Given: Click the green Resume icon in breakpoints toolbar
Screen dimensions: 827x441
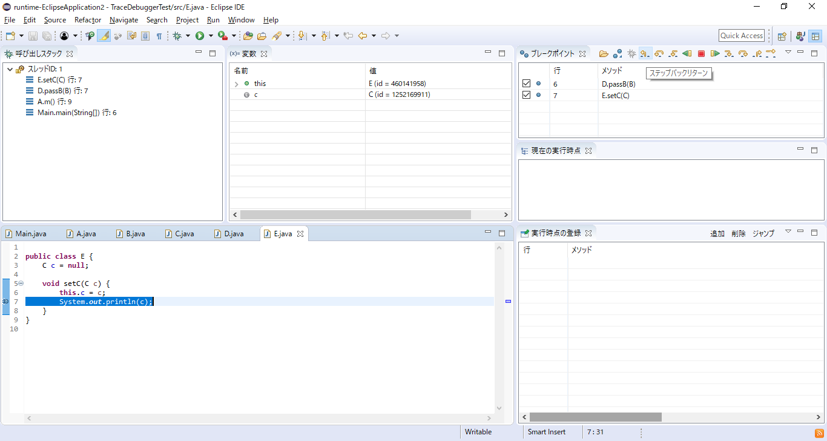Looking at the screenshot, I should pos(715,54).
